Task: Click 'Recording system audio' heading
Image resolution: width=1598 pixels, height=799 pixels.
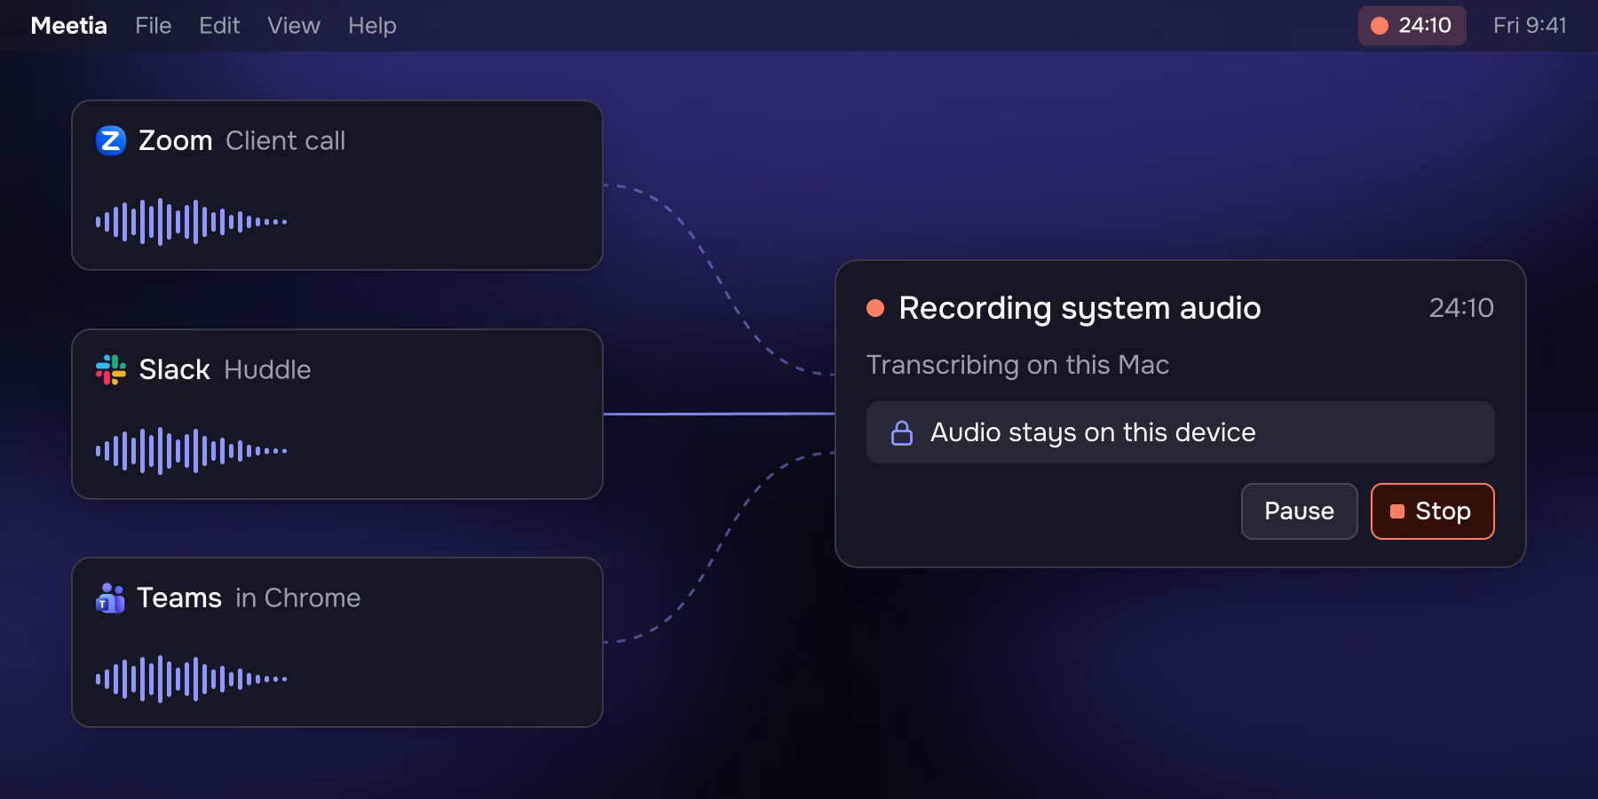Action: (x=1080, y=308)
